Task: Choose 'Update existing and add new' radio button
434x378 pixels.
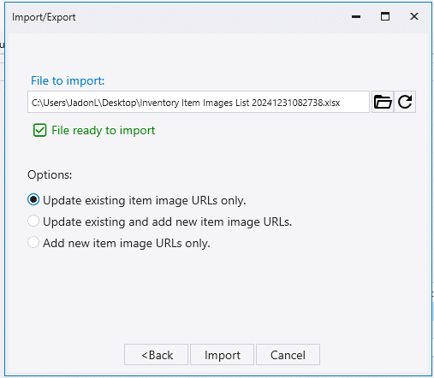Action: pyautogui.click(x=33, y=221)
